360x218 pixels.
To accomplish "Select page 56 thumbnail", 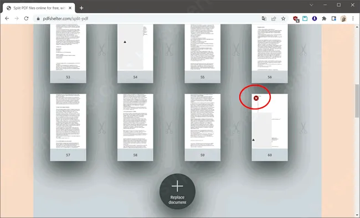I will [x=270, y=54].
